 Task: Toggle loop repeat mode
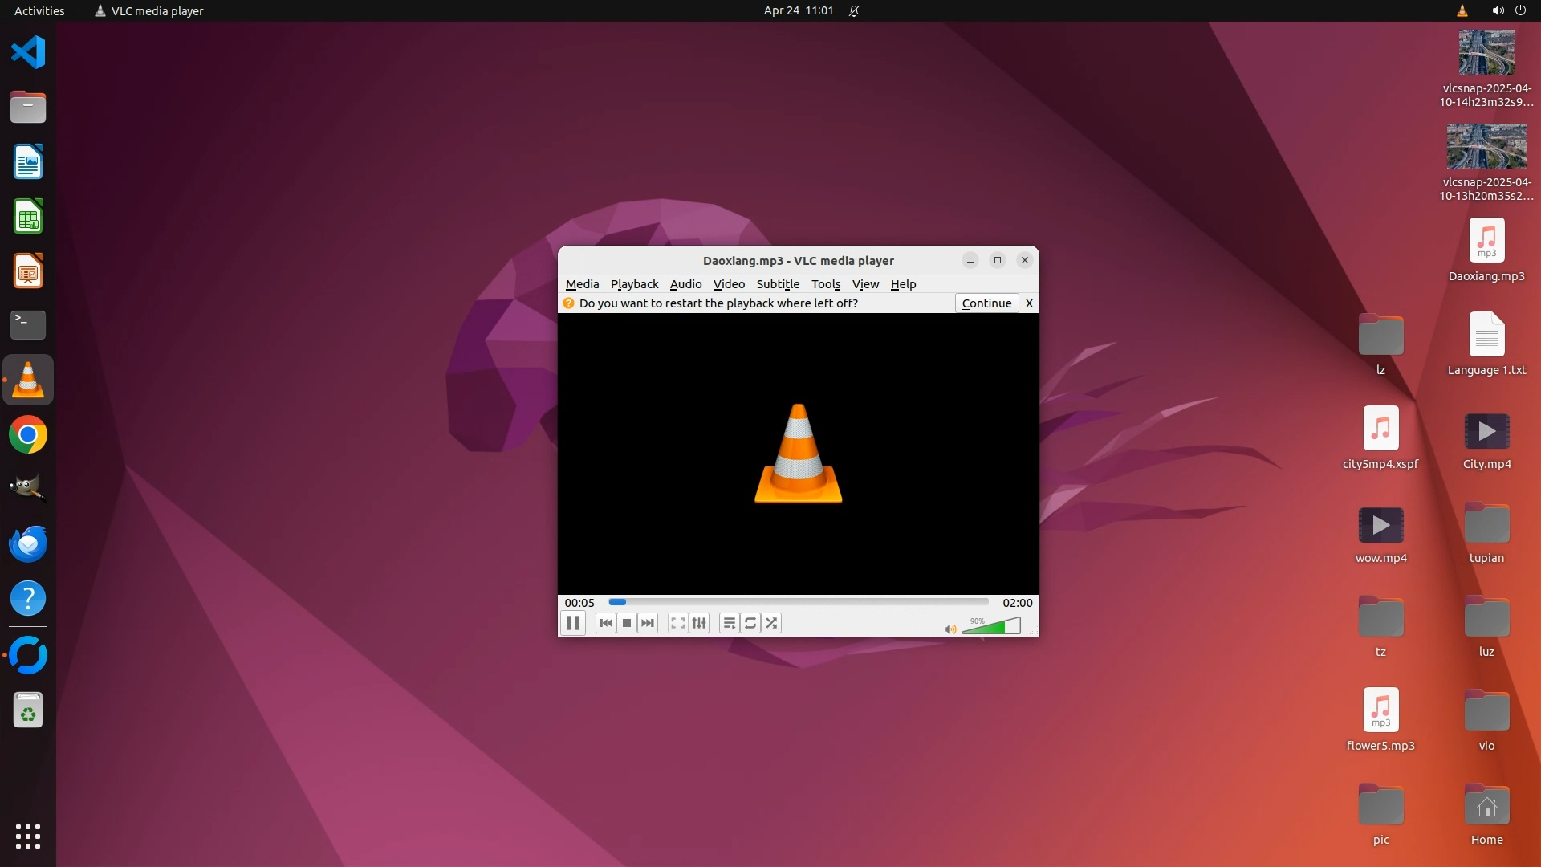coord(750,623)
